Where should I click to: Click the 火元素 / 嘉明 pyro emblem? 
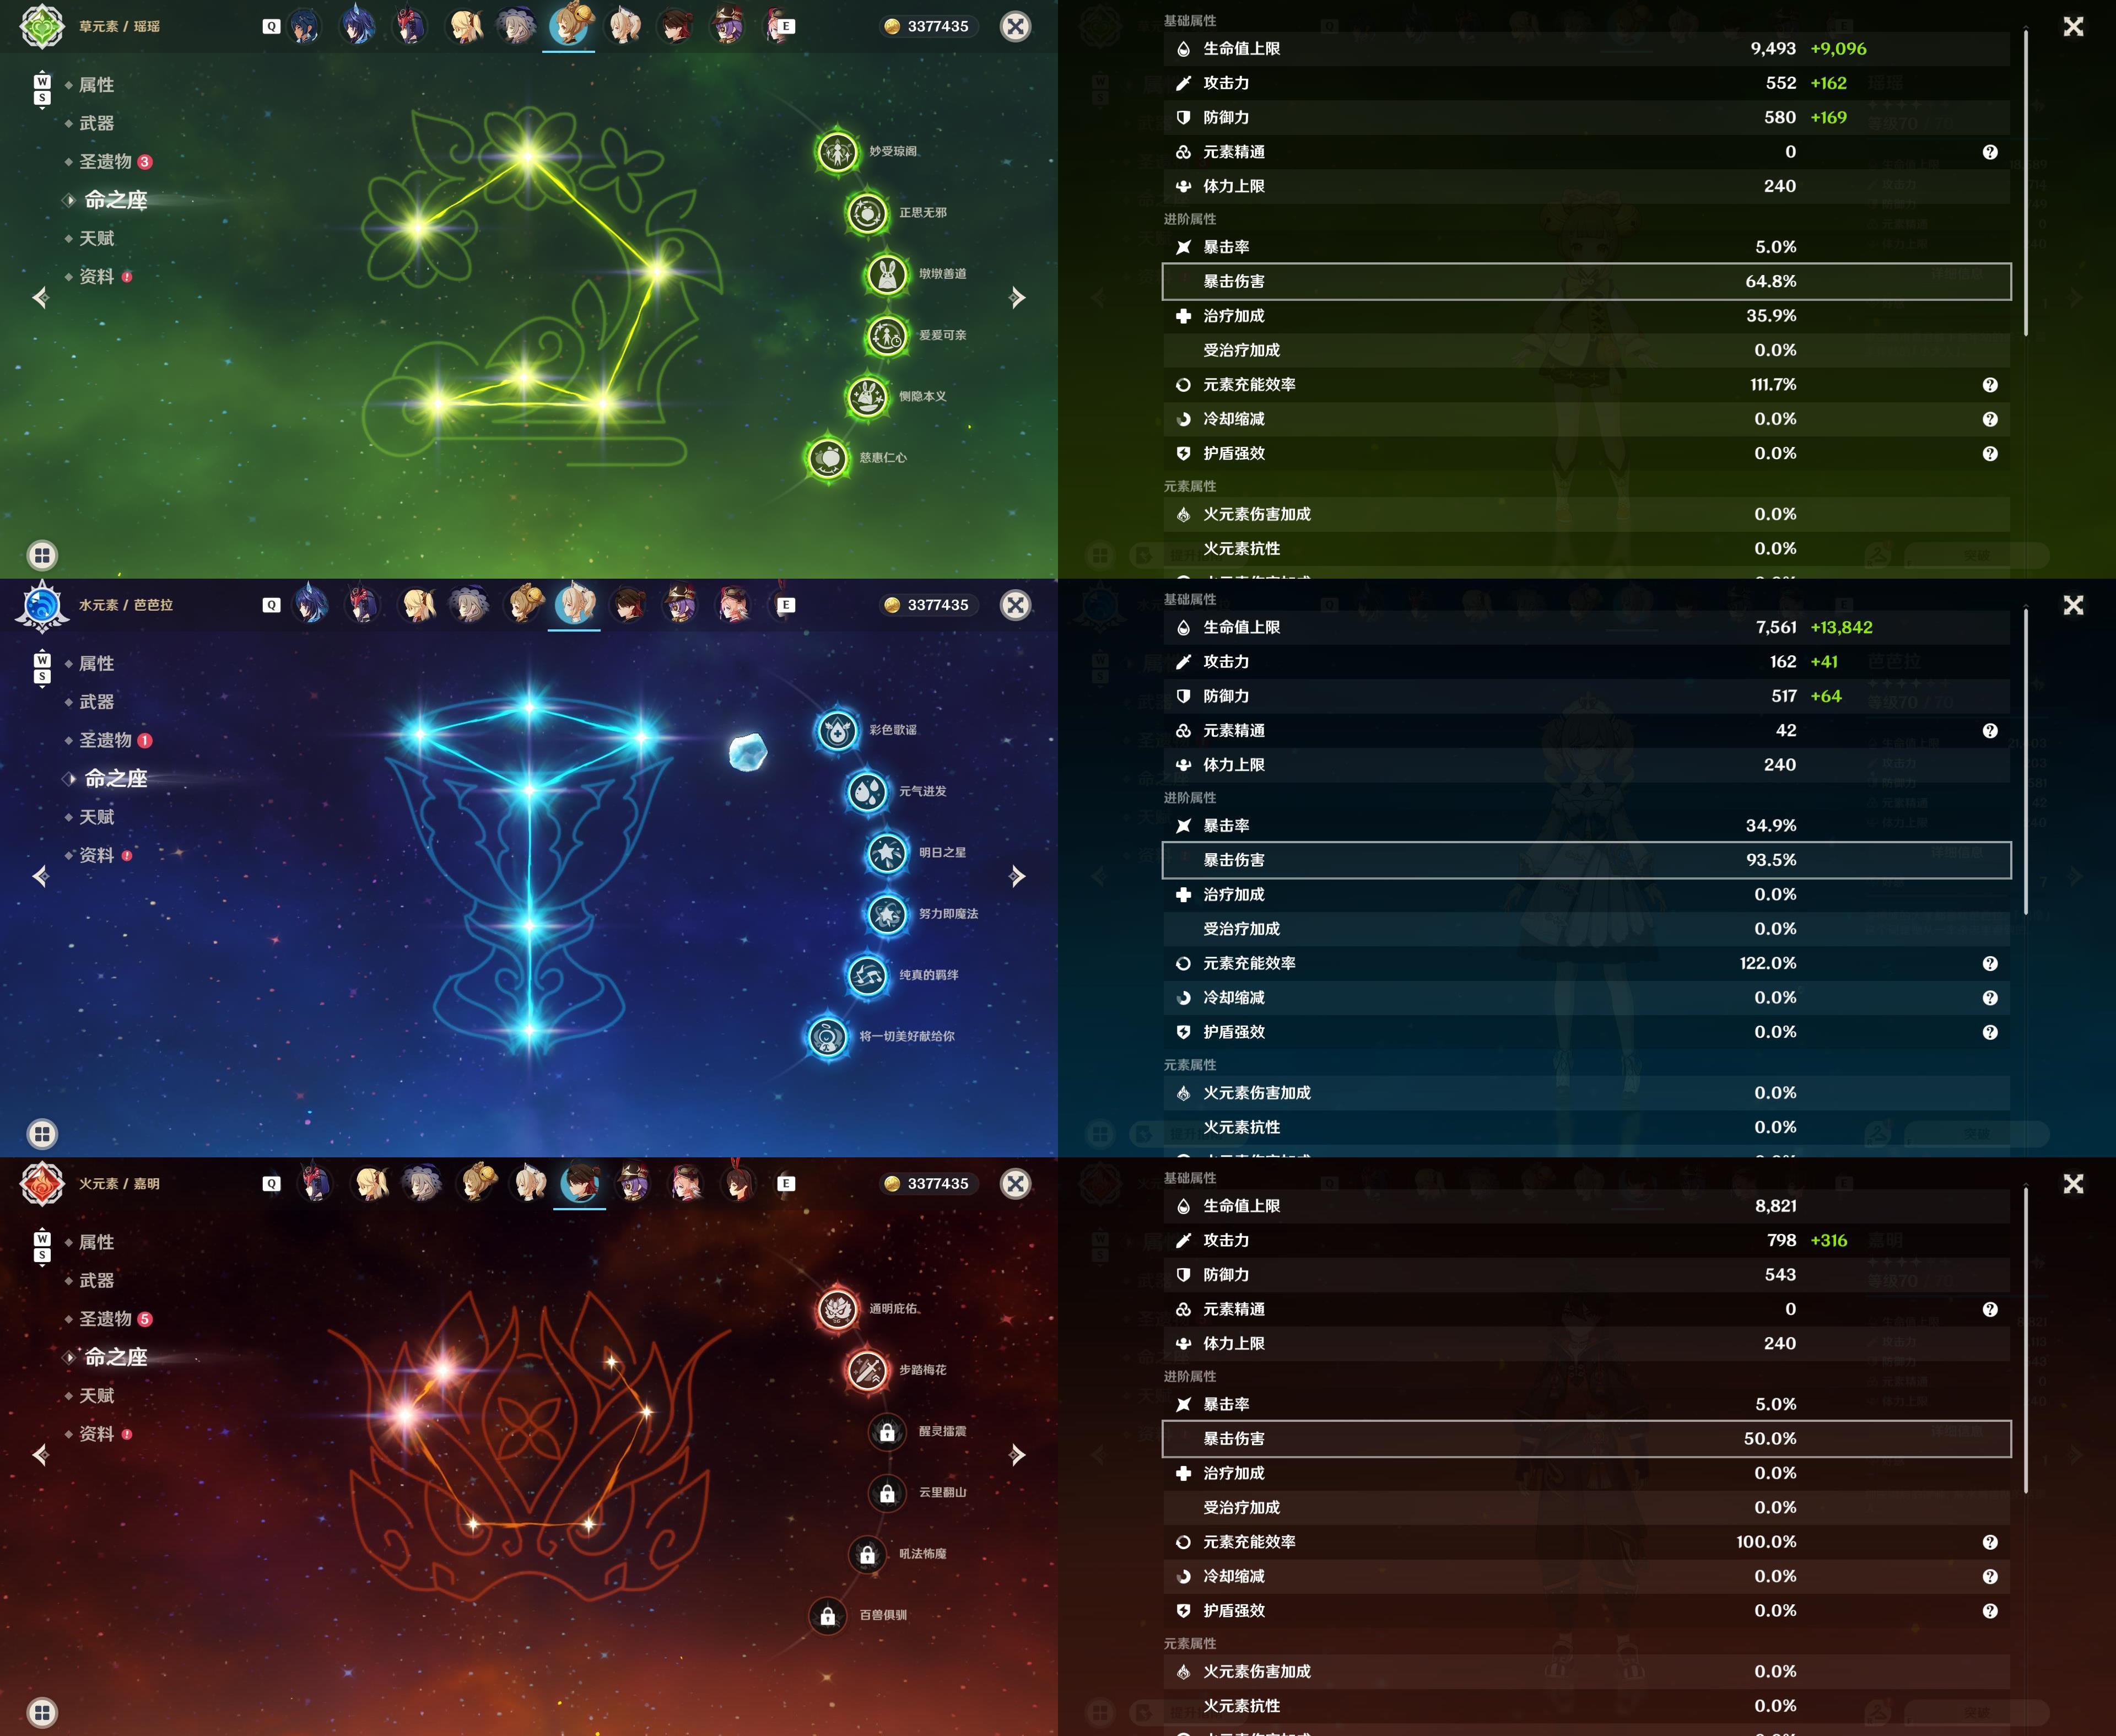pos(42,1184)
